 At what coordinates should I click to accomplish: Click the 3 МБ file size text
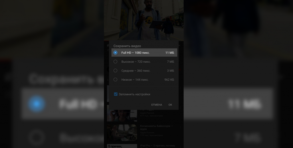(x=171, y=70)
